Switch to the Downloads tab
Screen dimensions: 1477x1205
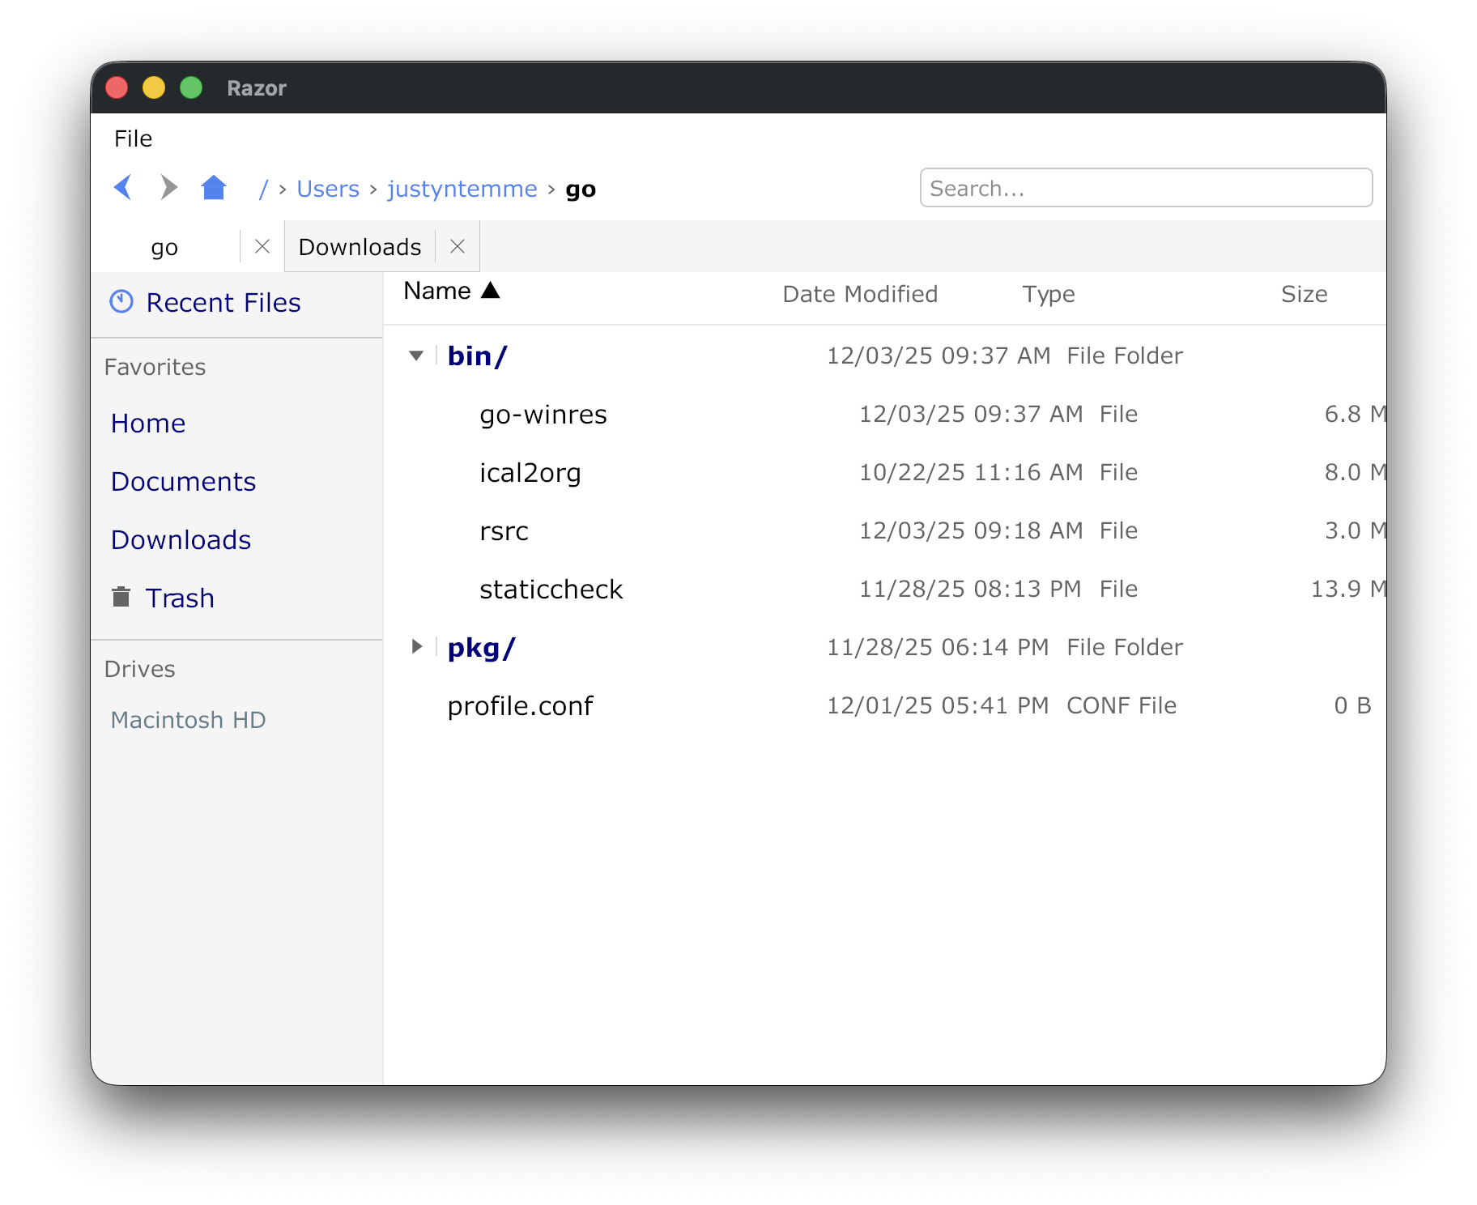coord(360,247)
